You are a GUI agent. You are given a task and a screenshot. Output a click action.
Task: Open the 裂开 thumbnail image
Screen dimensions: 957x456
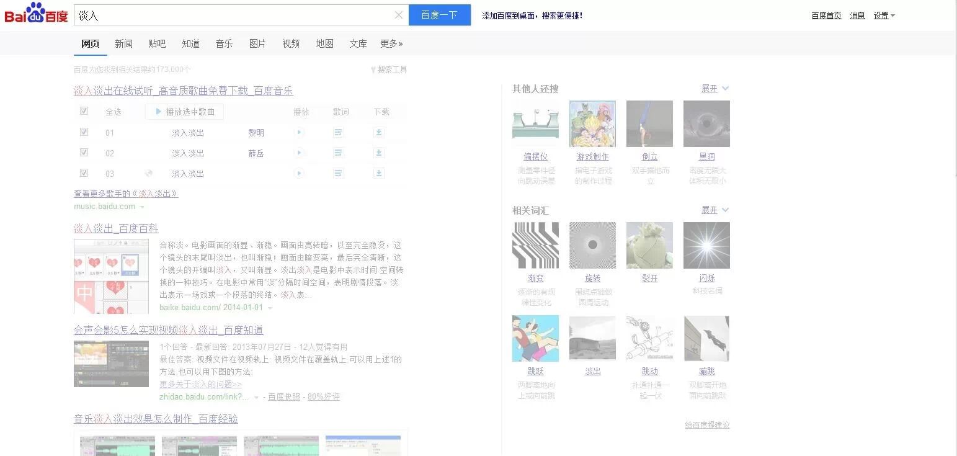pos(649,245)
